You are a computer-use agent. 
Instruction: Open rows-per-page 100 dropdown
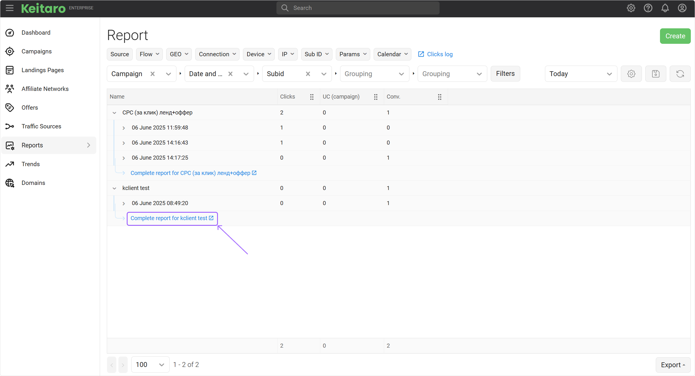150,365
